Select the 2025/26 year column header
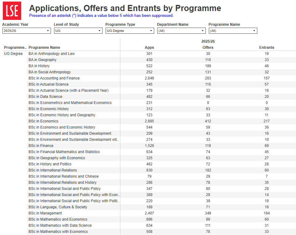This screenshot has width=296, height=235. click(x=208, y=41)
